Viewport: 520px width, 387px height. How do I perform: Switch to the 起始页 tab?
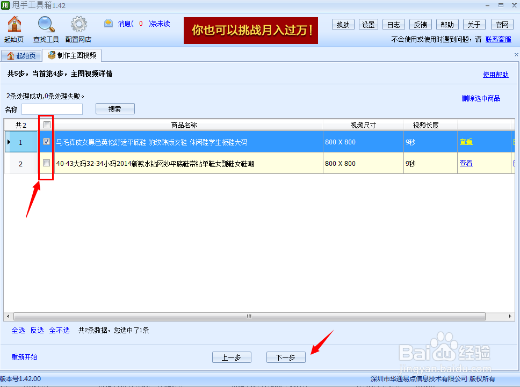point(21,55)
